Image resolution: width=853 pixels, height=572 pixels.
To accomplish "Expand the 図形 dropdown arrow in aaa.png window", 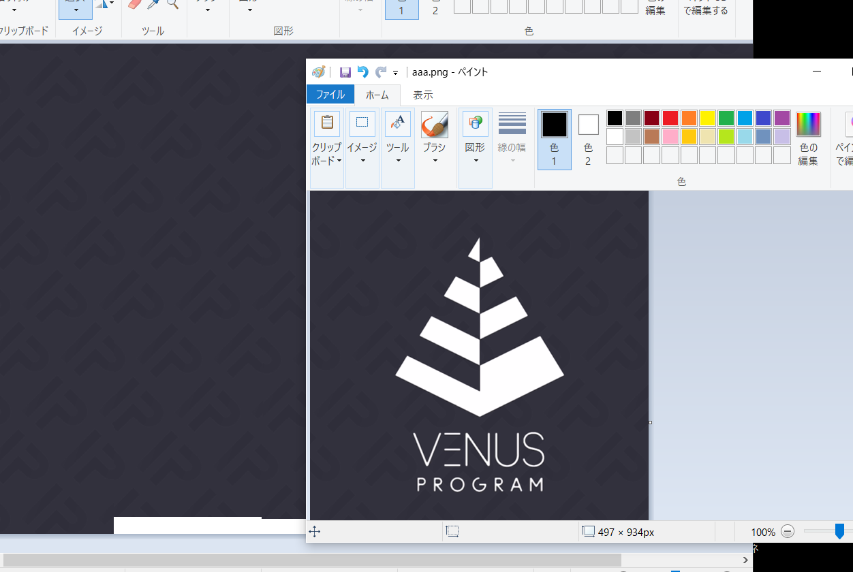I will pyautogui.click(x=476, y=161).
